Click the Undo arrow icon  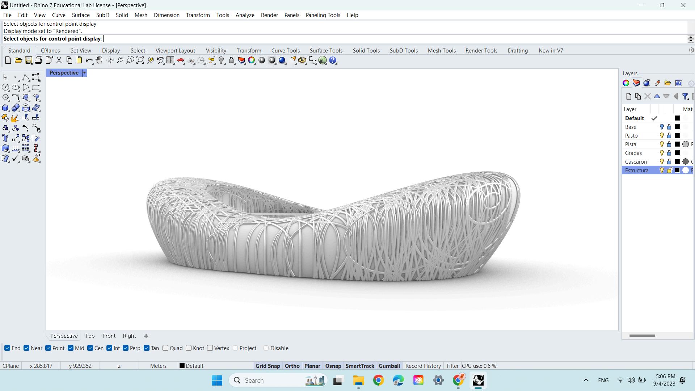tap(89, 60)
